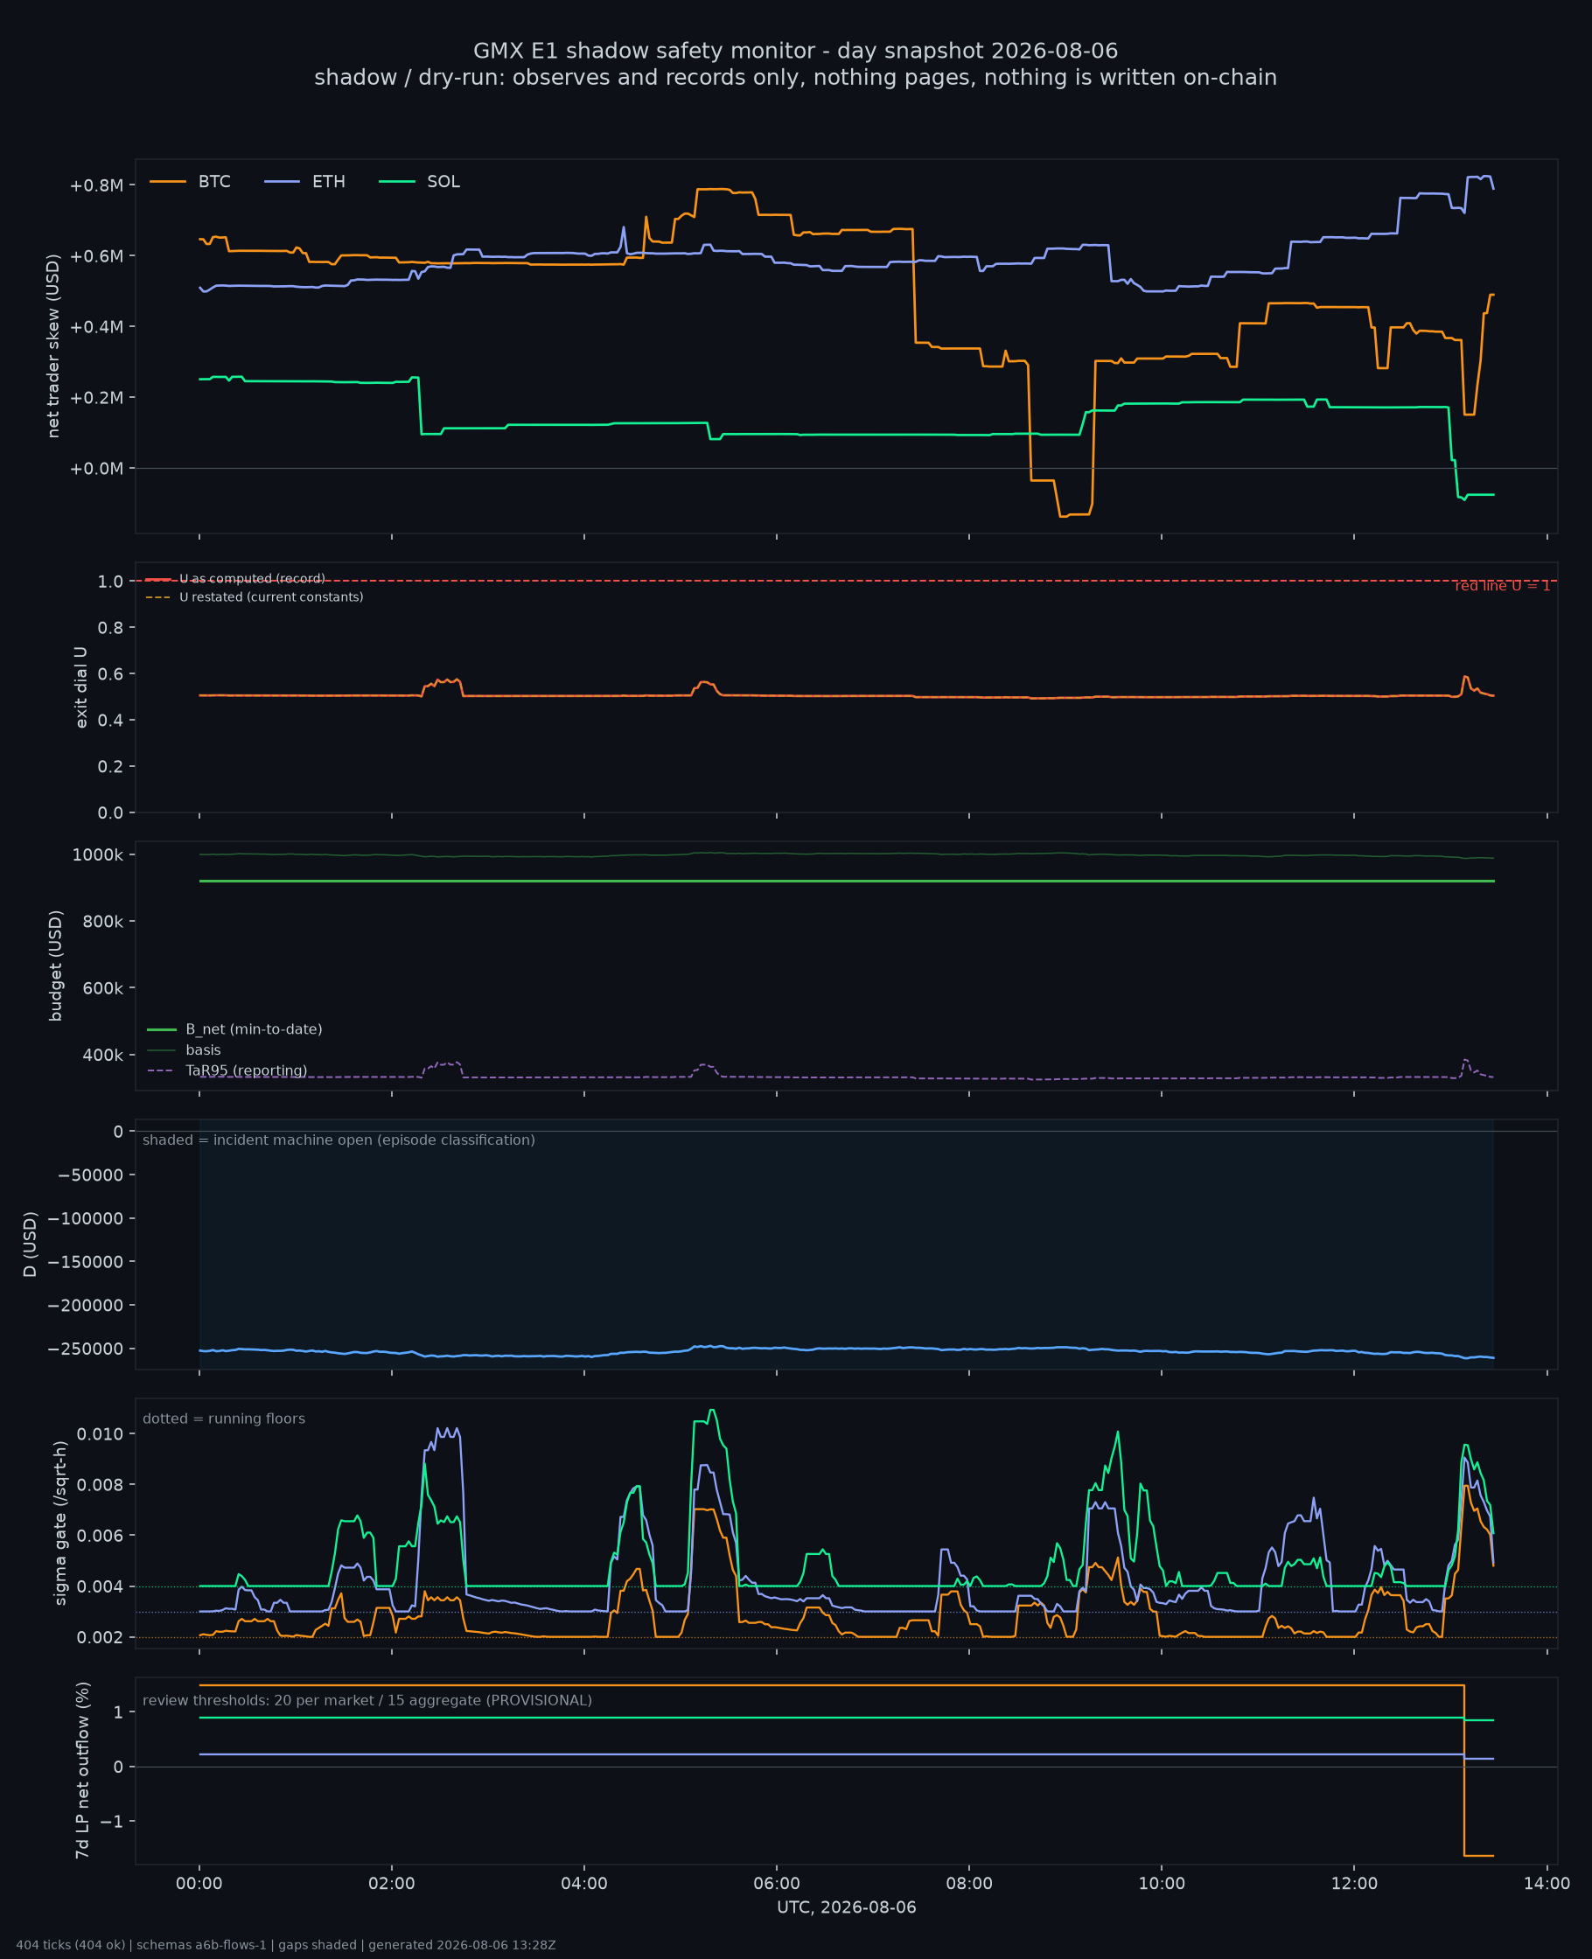Click the 'D (USD)' axis label
The width and height of the screenshot is (1592, 1959).
tap(31, 1244)
